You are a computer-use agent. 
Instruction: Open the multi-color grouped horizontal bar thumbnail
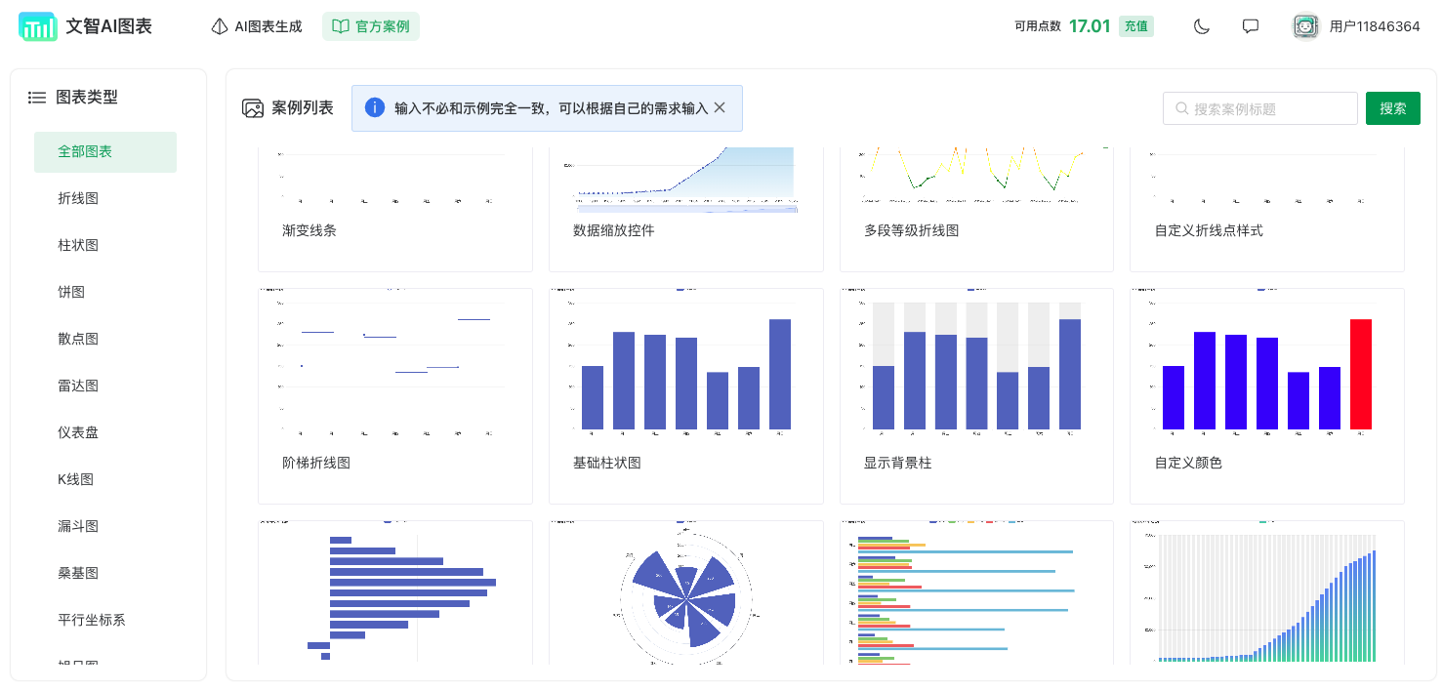(x=976, y=592)
